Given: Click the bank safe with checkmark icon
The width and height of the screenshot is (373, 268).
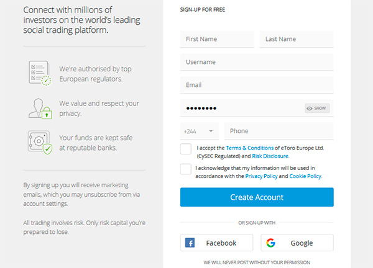Looking at the screenshot, I should pyautogui.click(x=40, y=142).
